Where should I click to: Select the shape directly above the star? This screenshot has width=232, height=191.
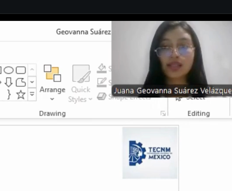pos(20,82)
